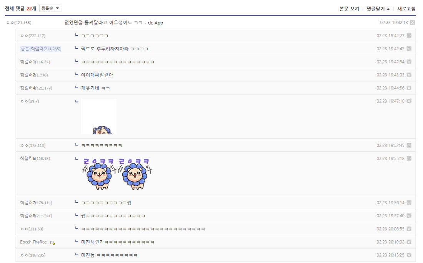
Task: Open the BocchiTheRoc.. user nickname
Action: click(x=34, y=242)
